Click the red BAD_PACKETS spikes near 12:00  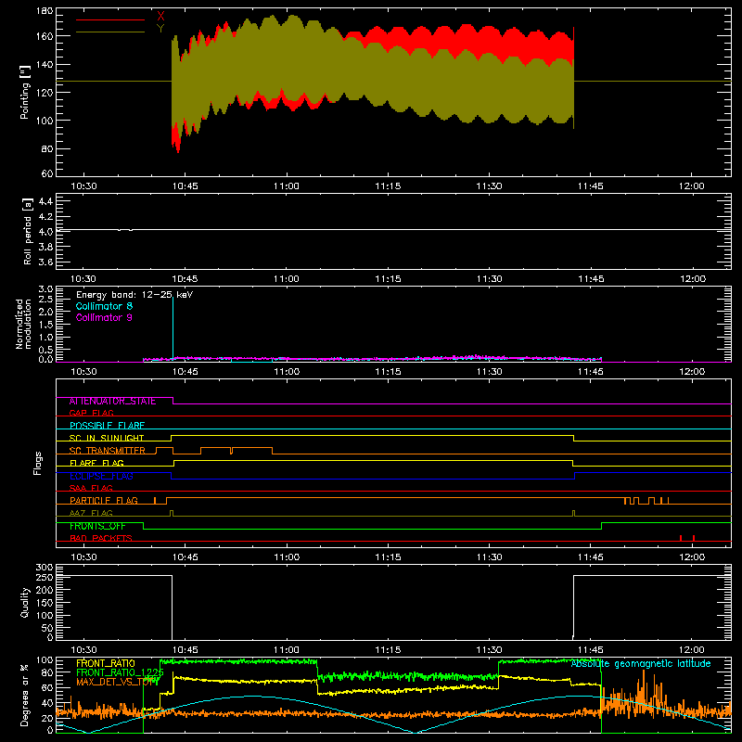tap(687, 538)
